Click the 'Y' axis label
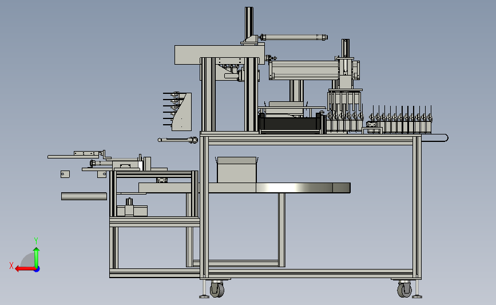The width and height of the screenshot is (496, 305). click(x=36, y=241)
